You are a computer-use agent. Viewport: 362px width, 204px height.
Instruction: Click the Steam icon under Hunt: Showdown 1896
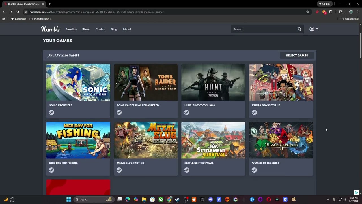187,112
